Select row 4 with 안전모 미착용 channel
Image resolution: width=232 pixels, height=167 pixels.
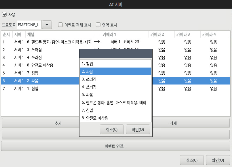click(40, 65)
